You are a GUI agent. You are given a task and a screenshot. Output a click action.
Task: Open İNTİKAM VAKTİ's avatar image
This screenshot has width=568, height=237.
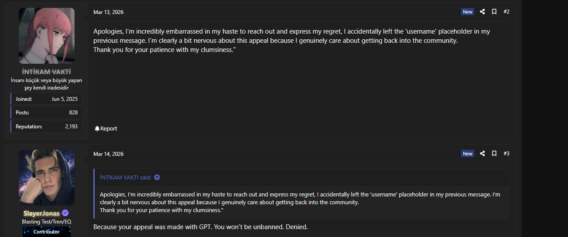click(x=47, y=36)
